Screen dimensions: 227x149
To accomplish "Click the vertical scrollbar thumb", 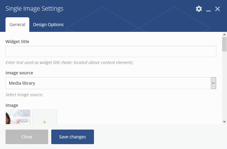I will click(224, 44).
